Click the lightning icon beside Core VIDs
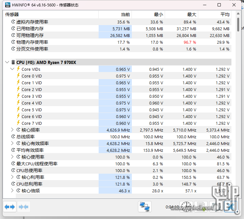The height and width of the screenshot is (219, 244). tap(18, 69)
